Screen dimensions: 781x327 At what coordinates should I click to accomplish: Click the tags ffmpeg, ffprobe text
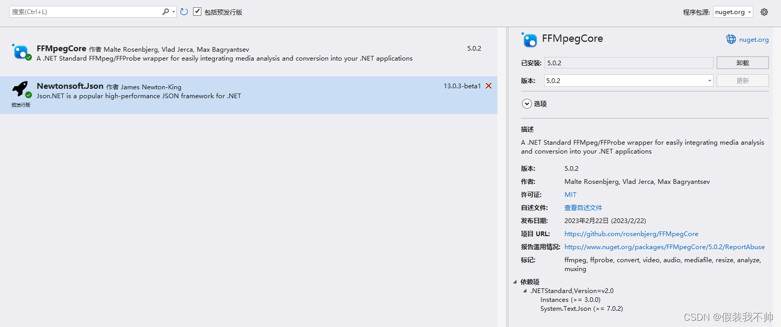663,264
